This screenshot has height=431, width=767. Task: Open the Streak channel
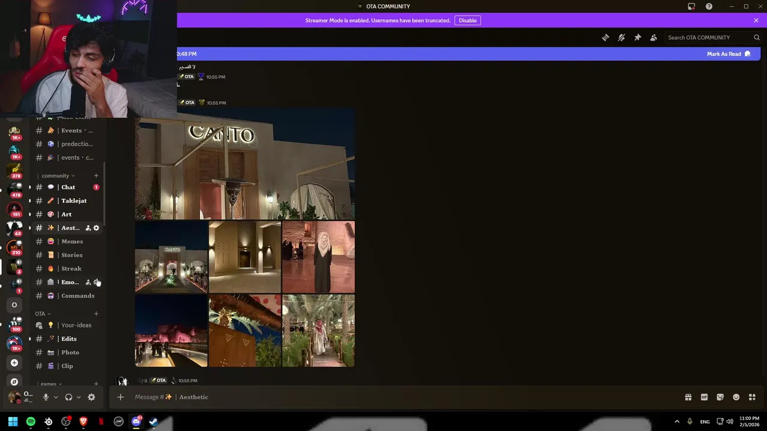pyautogui.click(x=68, y=268)
